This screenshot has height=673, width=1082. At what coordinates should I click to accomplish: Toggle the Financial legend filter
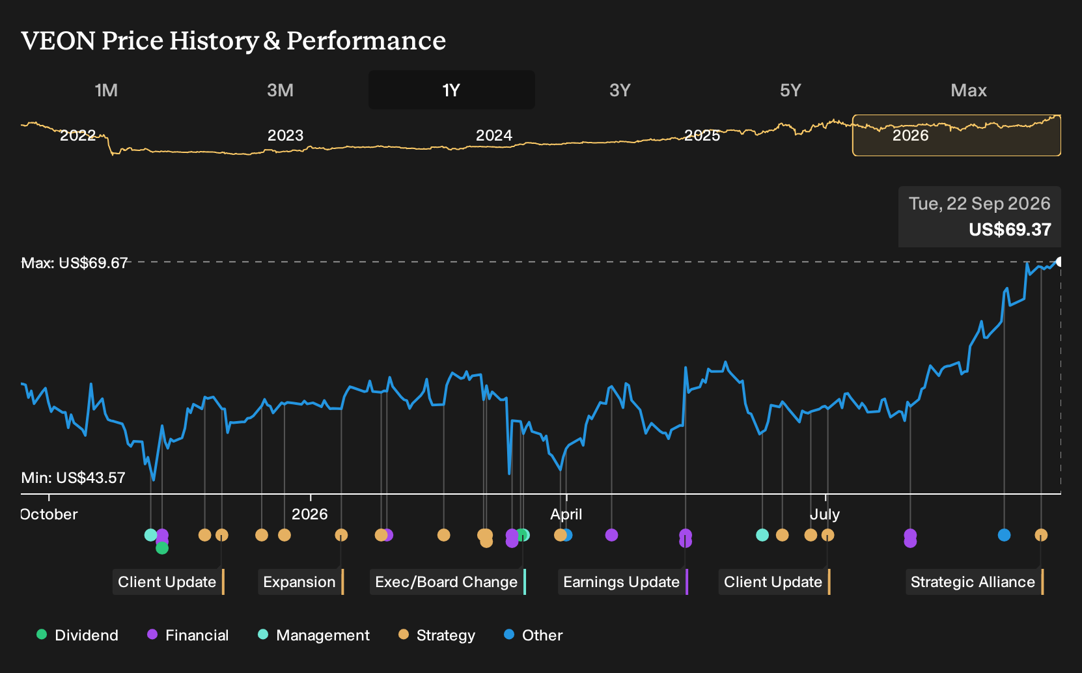click(188, 635)
